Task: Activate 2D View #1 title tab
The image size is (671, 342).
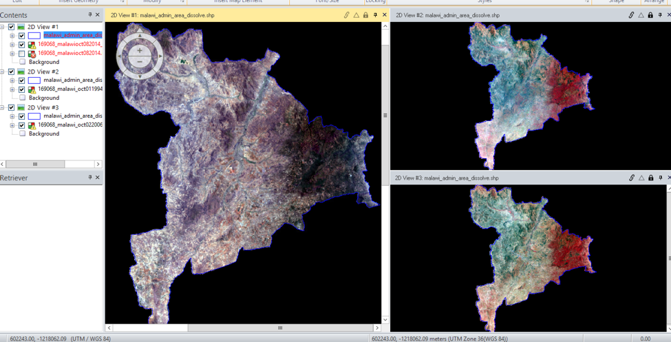Action: [x=162, y=15]
